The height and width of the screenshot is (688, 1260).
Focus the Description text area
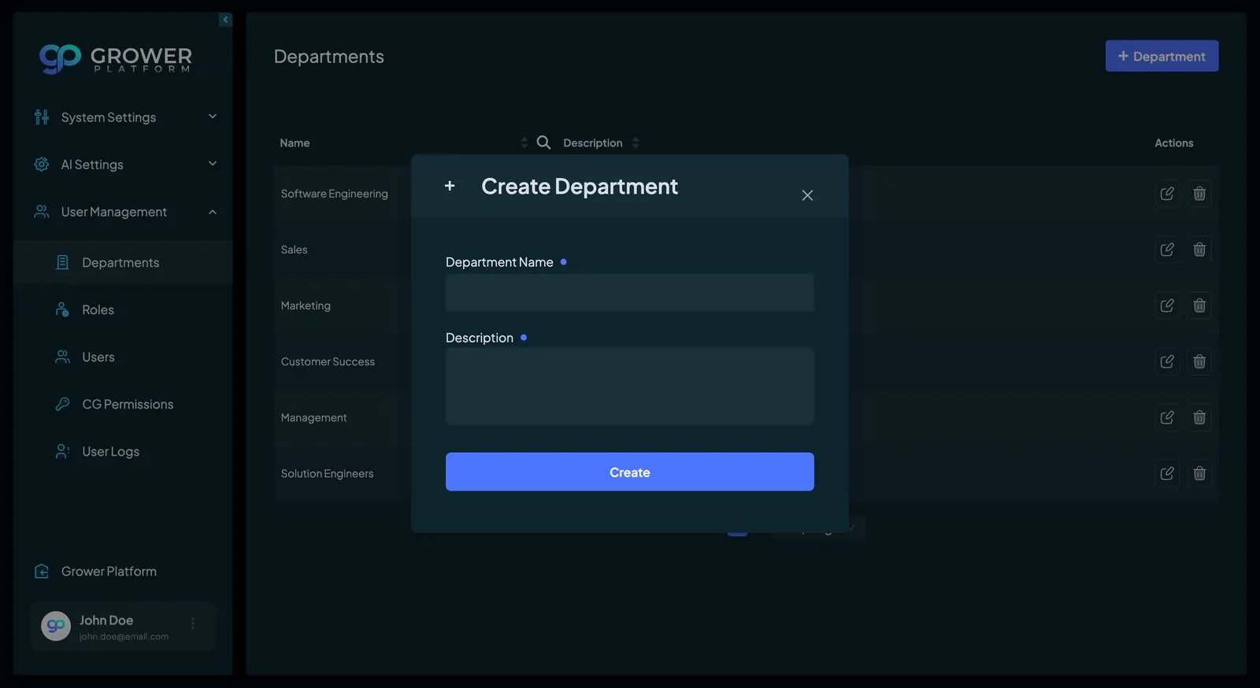tap(630, 387)
